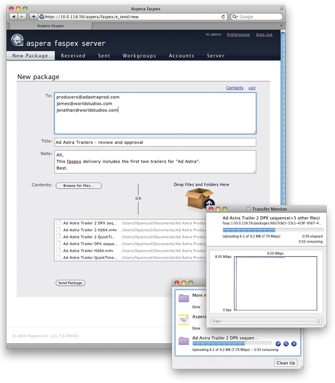Click Browse for files button

[x=79, y=186]
